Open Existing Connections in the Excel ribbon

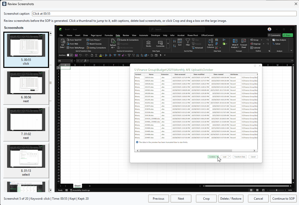pyautogui.click(x=96, y=48)
